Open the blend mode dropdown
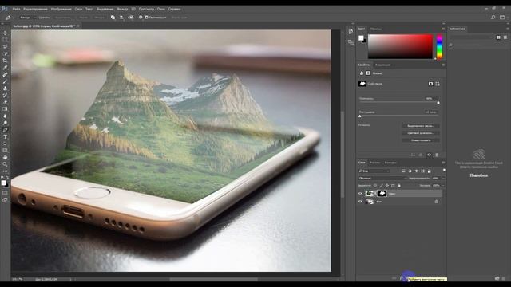This screenshot has width=511, height=287. point(382,179)
